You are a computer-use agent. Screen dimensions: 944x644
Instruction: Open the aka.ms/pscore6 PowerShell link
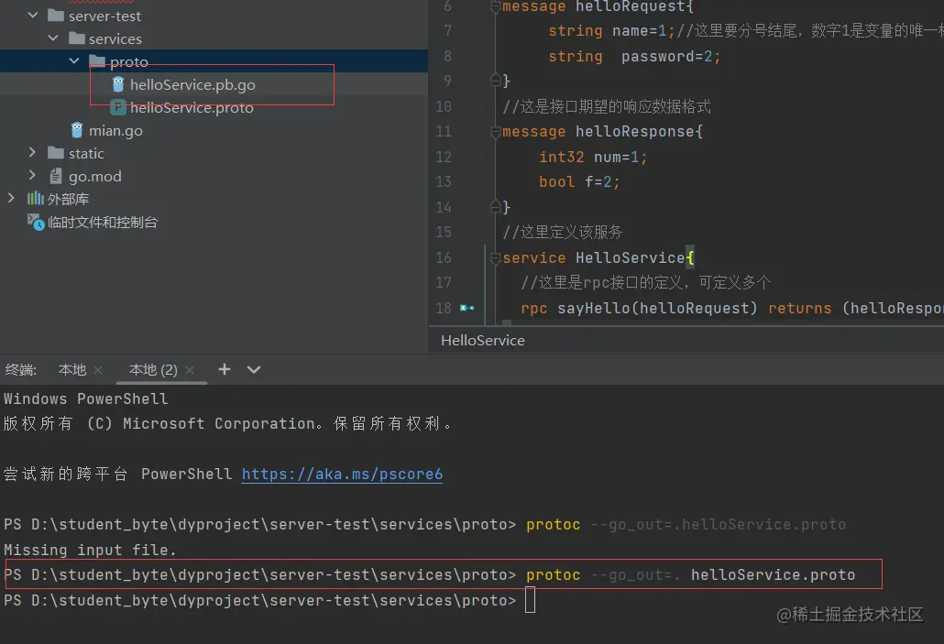click(x=341, y=474)
